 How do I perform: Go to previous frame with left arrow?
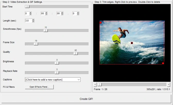coord(95,85)
